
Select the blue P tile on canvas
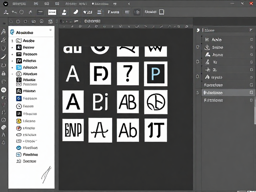[156, 74]
